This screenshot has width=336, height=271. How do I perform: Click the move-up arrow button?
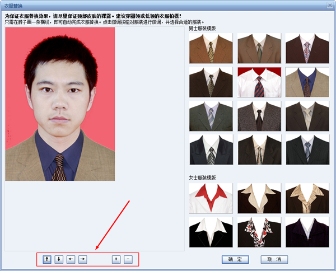click(x=47, y=259)
